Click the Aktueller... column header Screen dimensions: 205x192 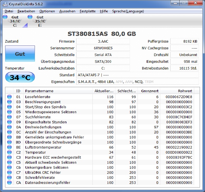(x=104, y=91)
